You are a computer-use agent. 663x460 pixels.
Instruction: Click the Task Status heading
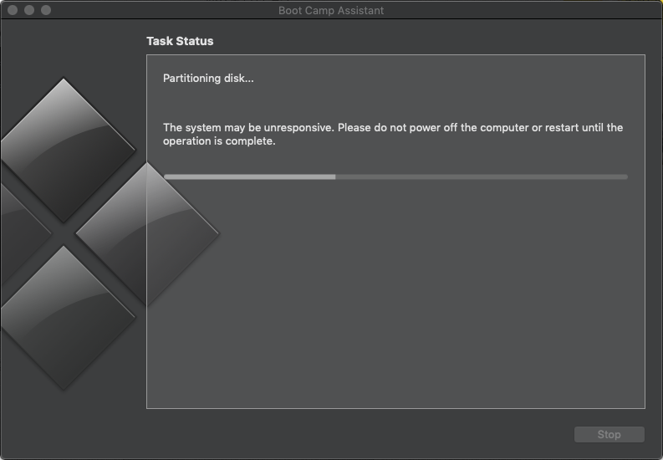(x=180, y=41)
